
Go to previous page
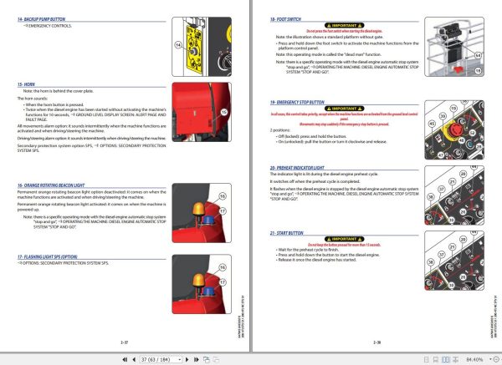pos(134,359)
